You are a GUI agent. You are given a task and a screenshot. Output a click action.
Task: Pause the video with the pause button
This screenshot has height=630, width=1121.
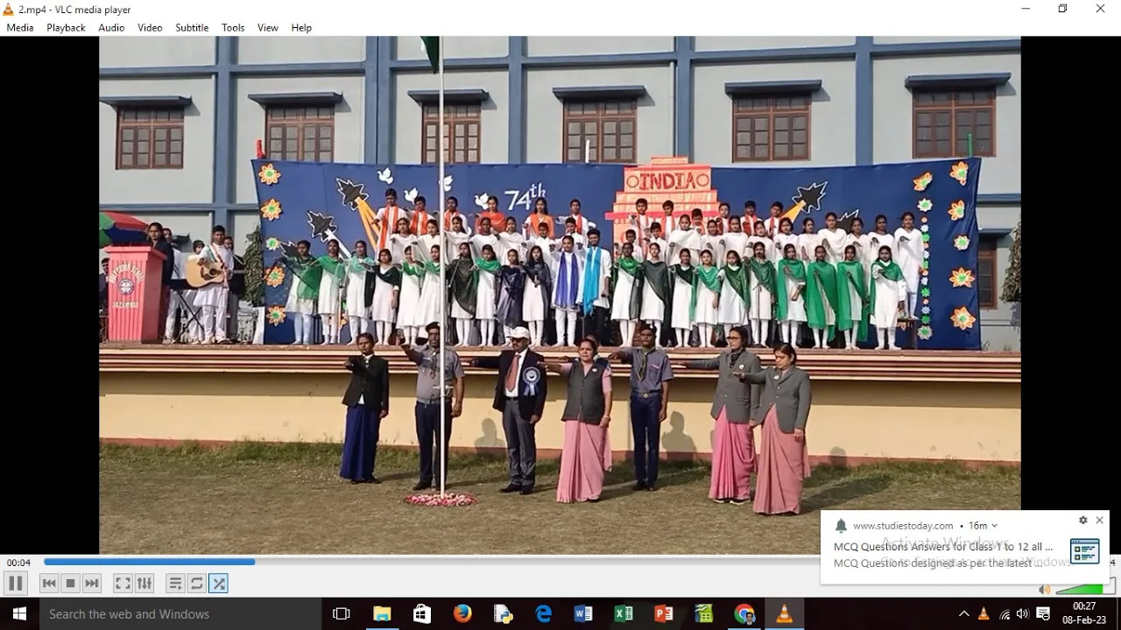click(x=15, y=584)
